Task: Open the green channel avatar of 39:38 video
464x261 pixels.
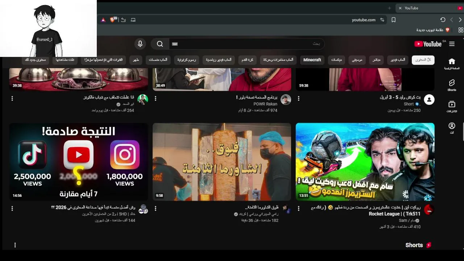Action: coord(143,100)
